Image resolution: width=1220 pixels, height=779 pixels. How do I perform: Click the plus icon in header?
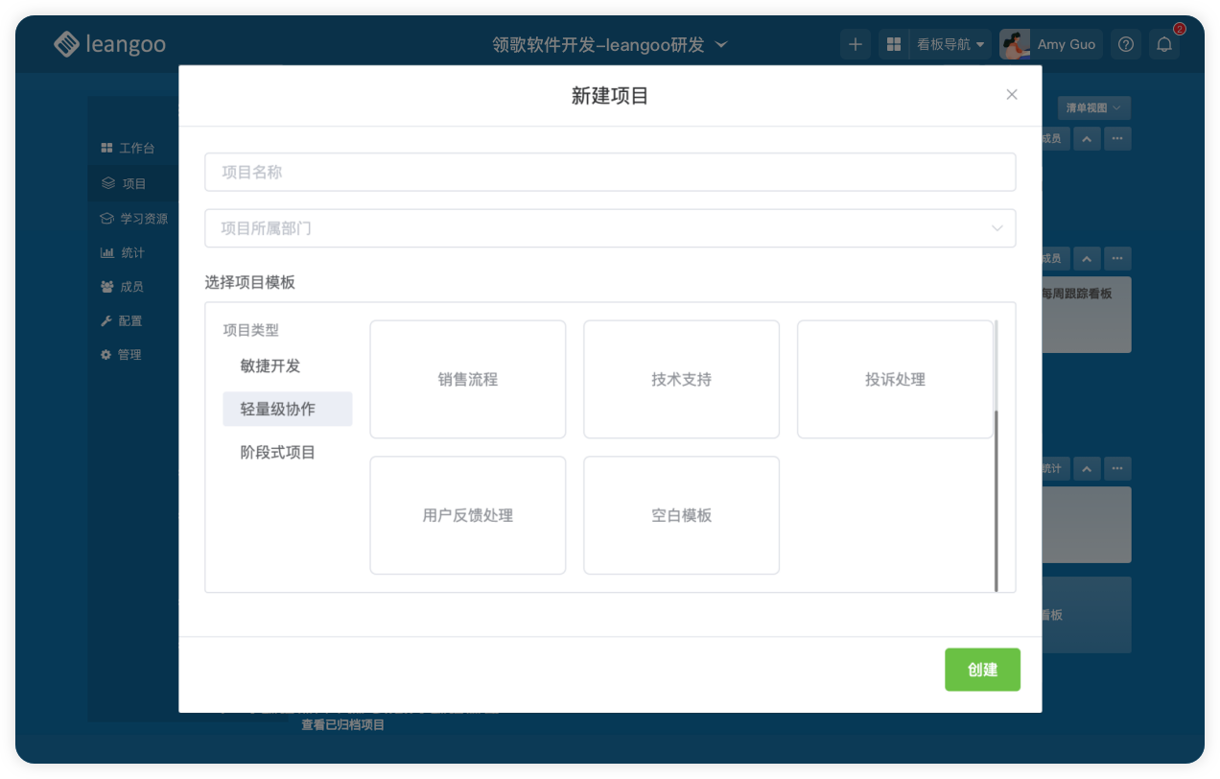(x=856, y=44)
